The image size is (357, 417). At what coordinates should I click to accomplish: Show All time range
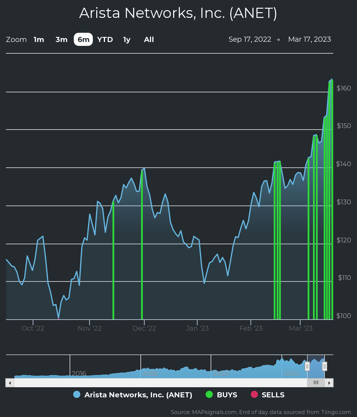(x=149, y=40)
